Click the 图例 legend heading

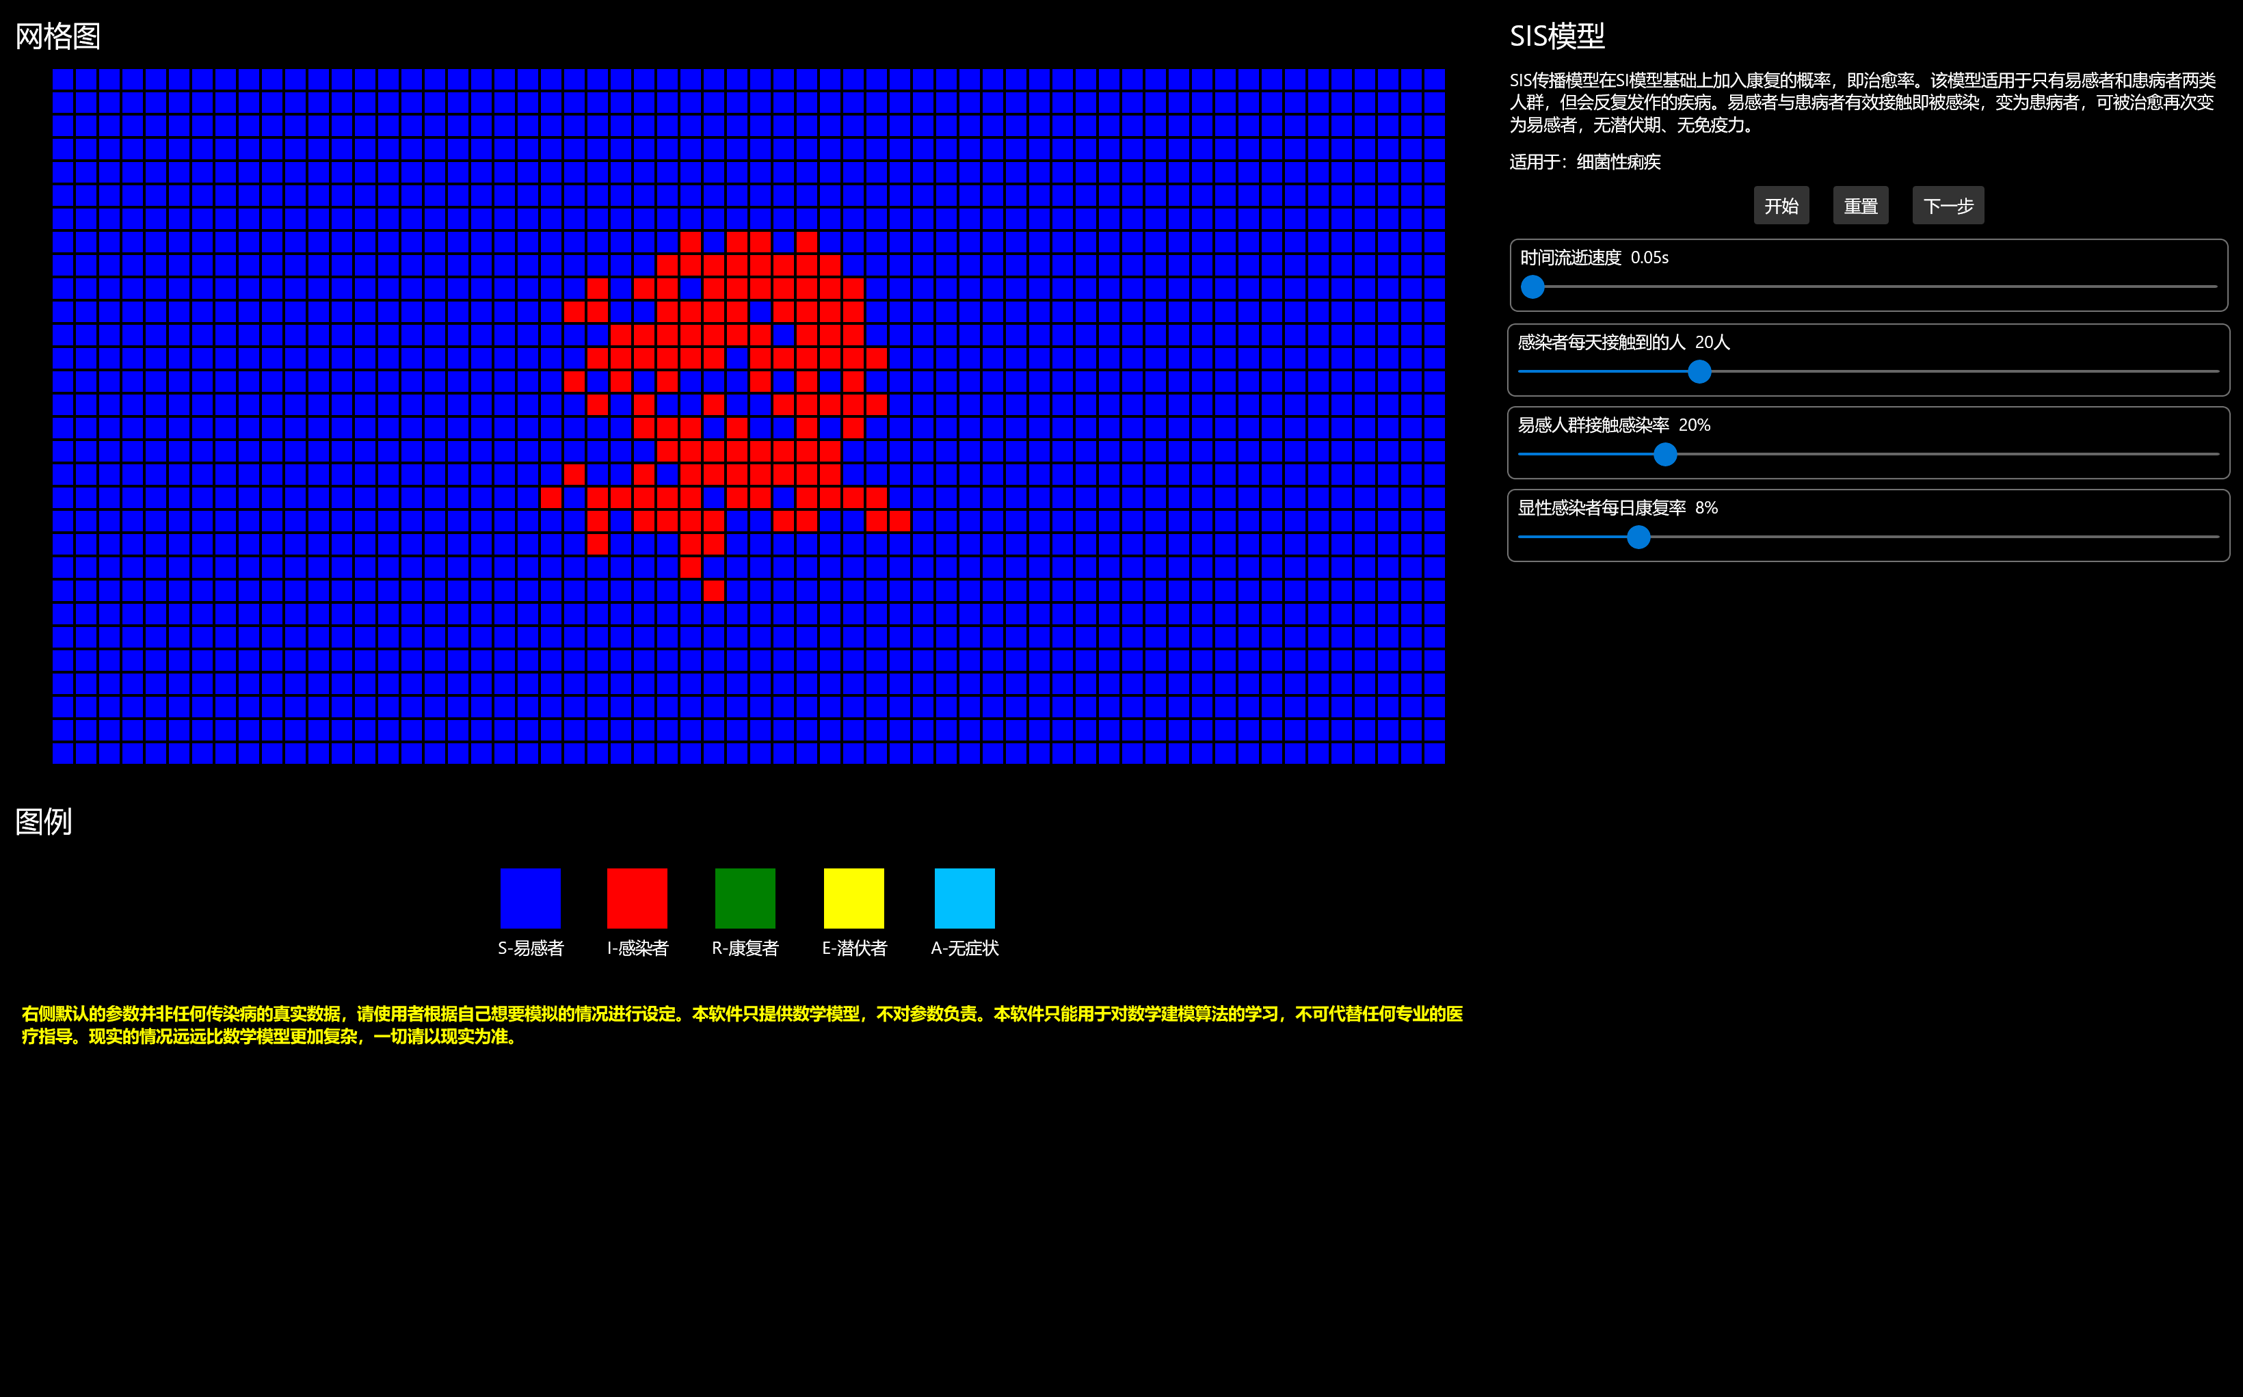(x=43, y=821)
